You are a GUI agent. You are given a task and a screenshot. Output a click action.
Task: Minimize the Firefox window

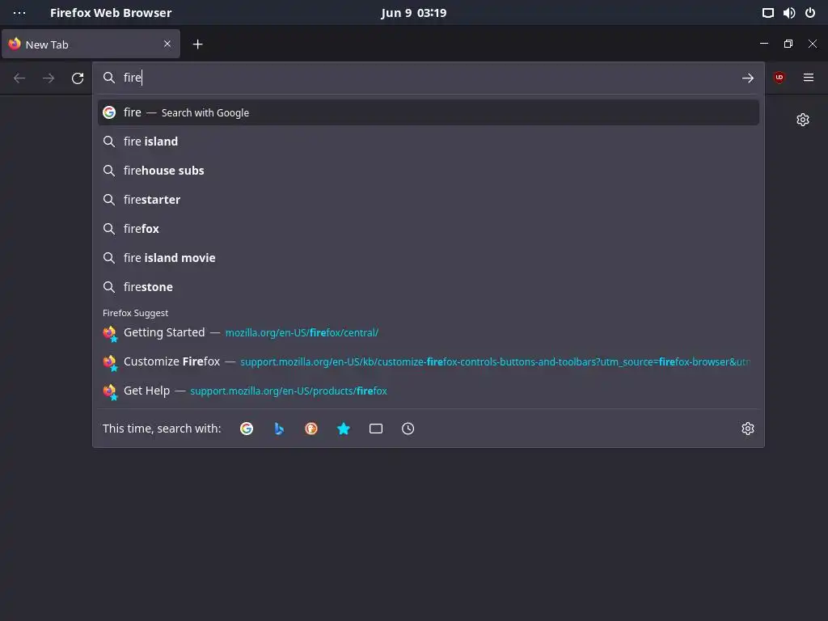[763, 44]
